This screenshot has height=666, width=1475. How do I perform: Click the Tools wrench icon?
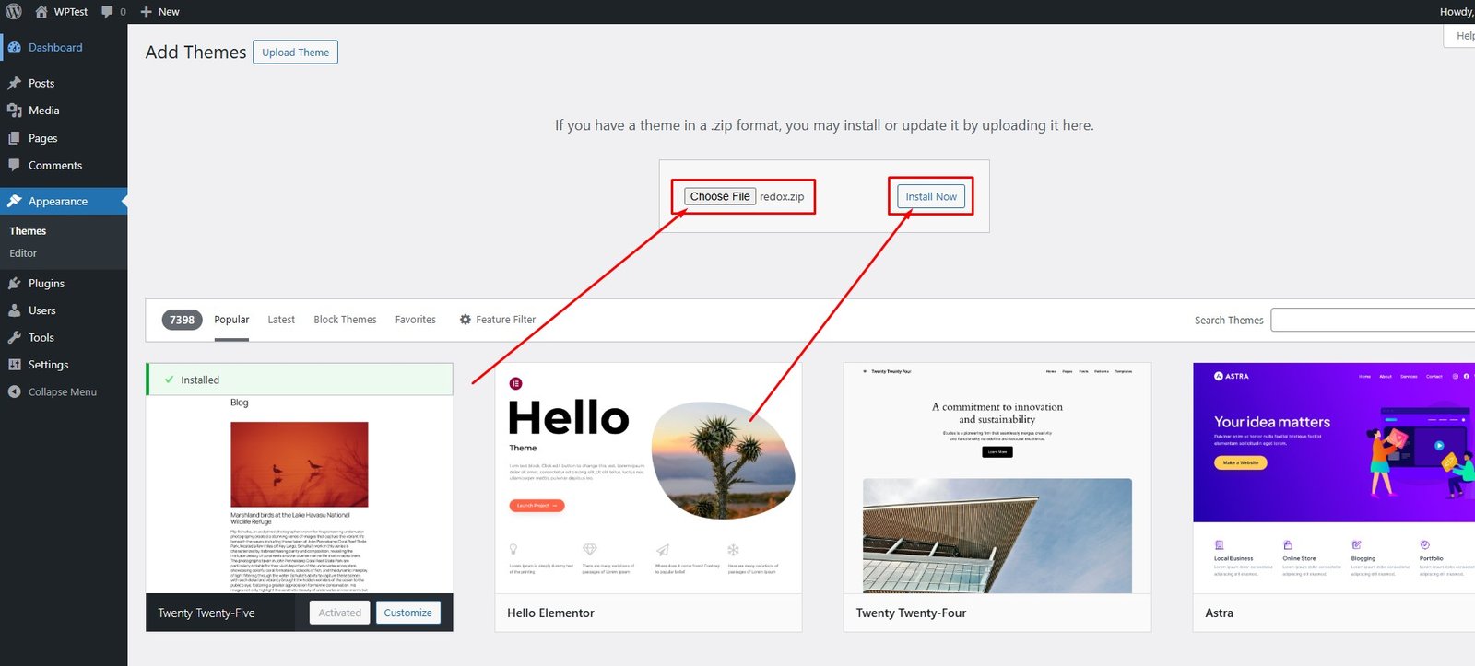[15, 338]
